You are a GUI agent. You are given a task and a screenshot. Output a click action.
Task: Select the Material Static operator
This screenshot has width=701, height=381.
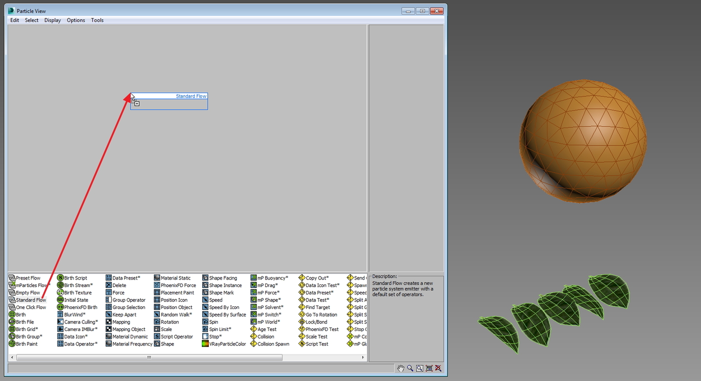coord(172,278)
